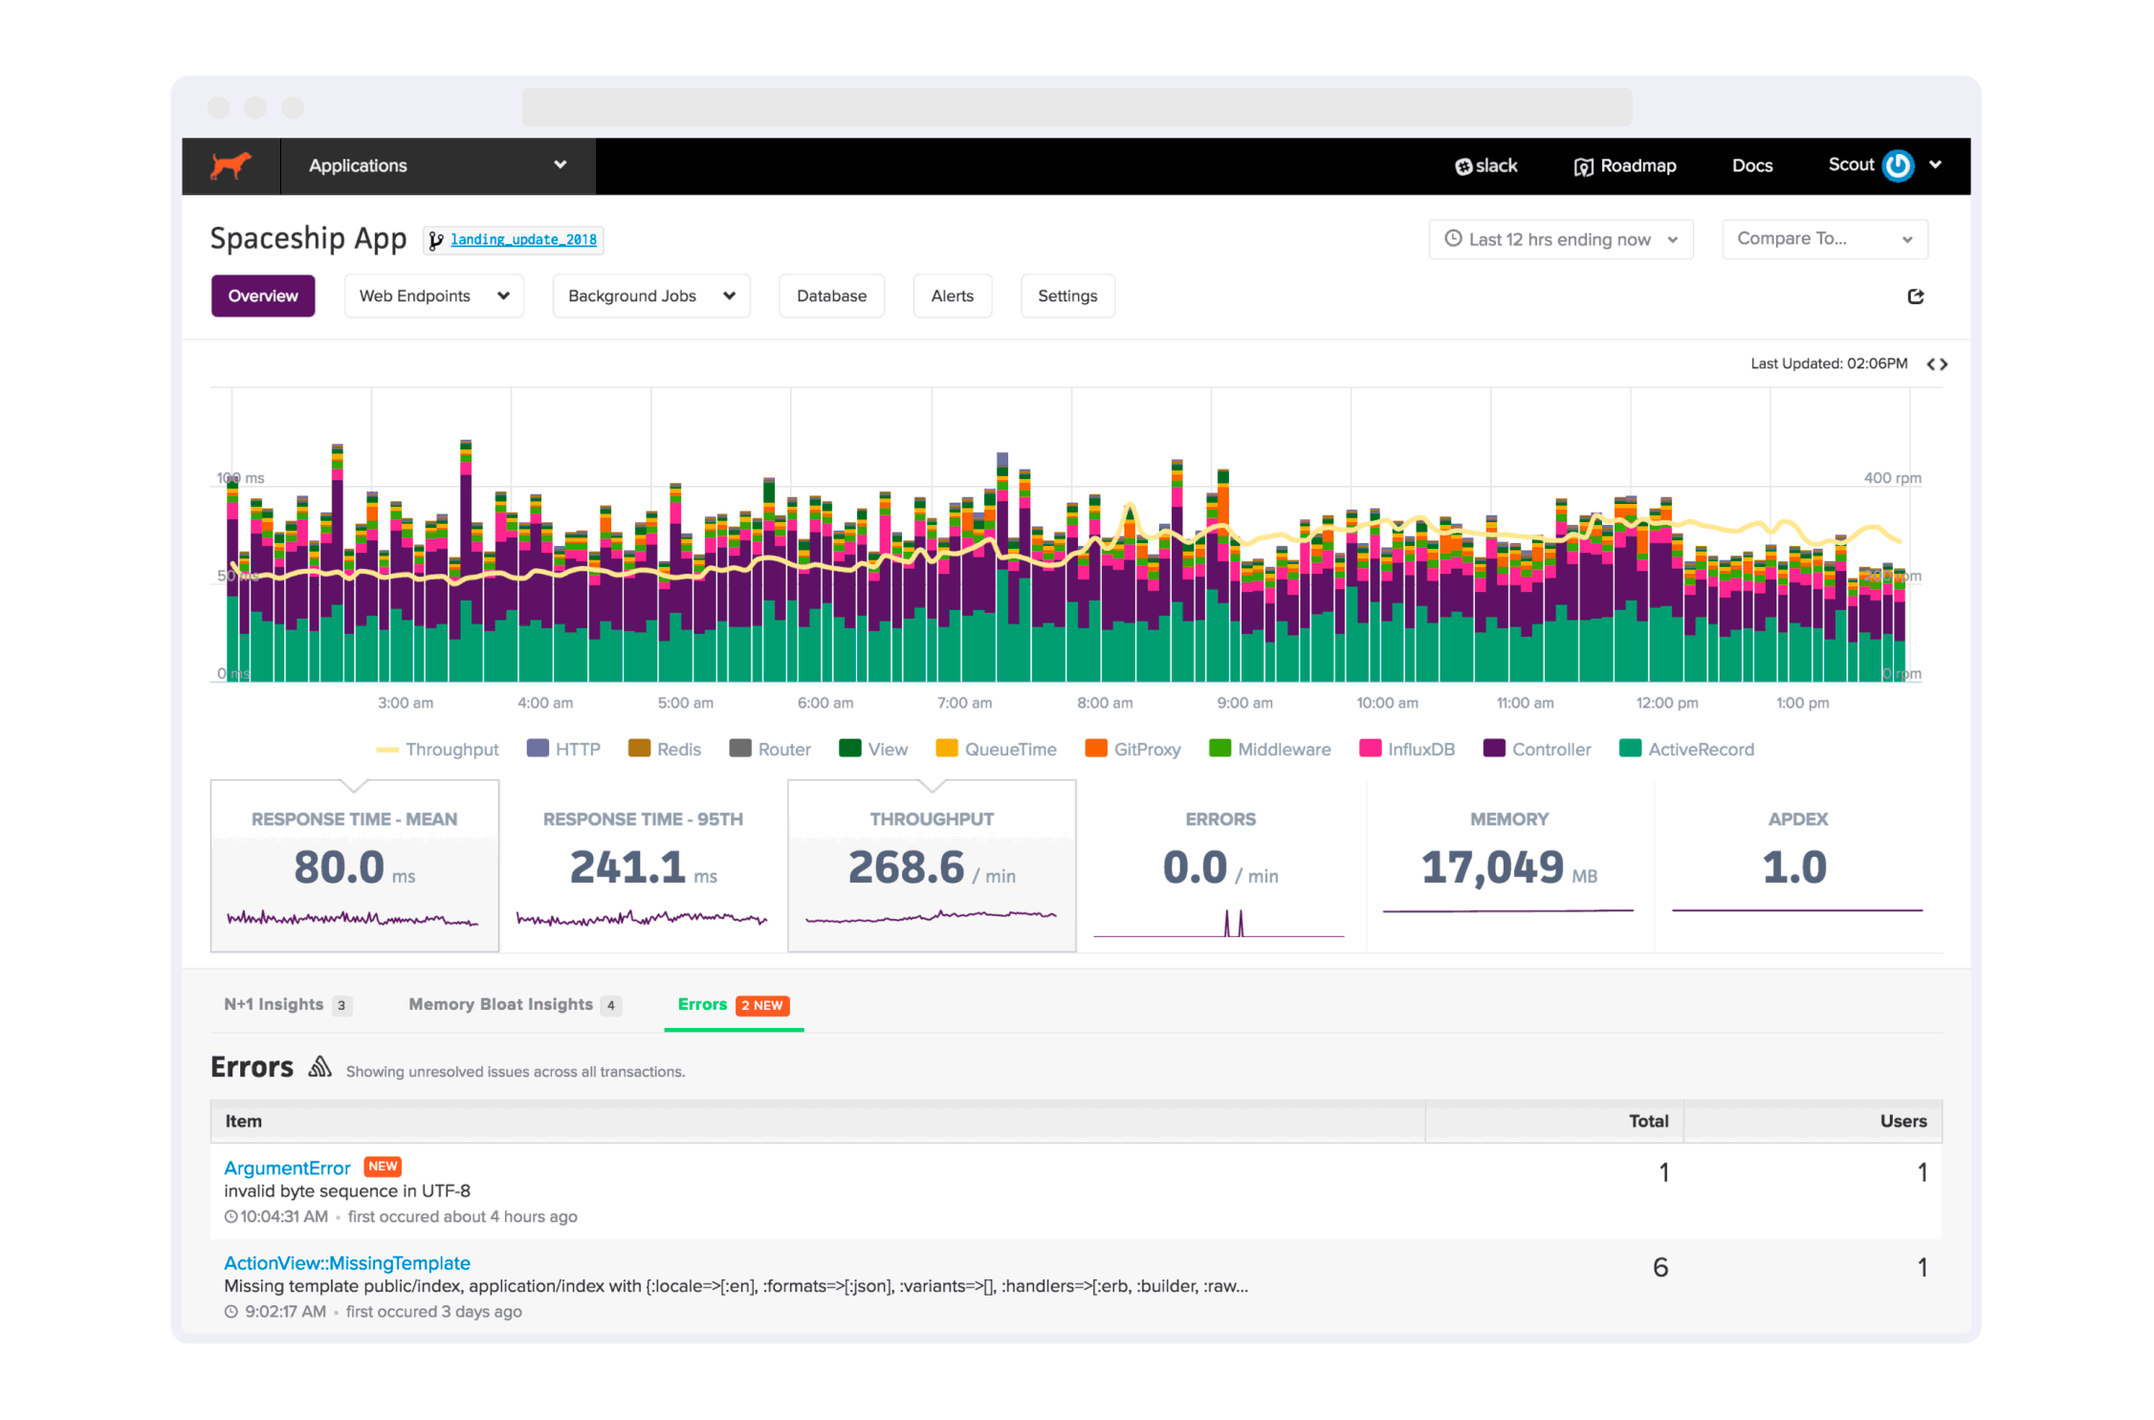Click the Scout dog logo

tap(231, 165)
